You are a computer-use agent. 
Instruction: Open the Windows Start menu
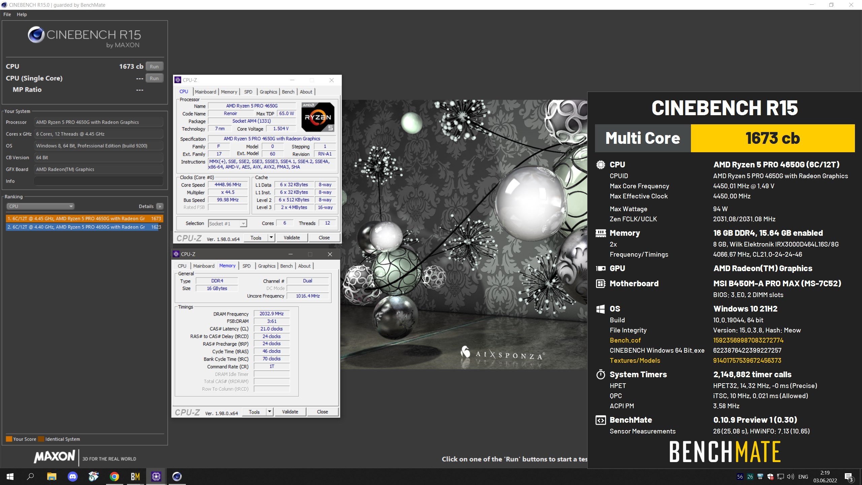coord(10,477)
